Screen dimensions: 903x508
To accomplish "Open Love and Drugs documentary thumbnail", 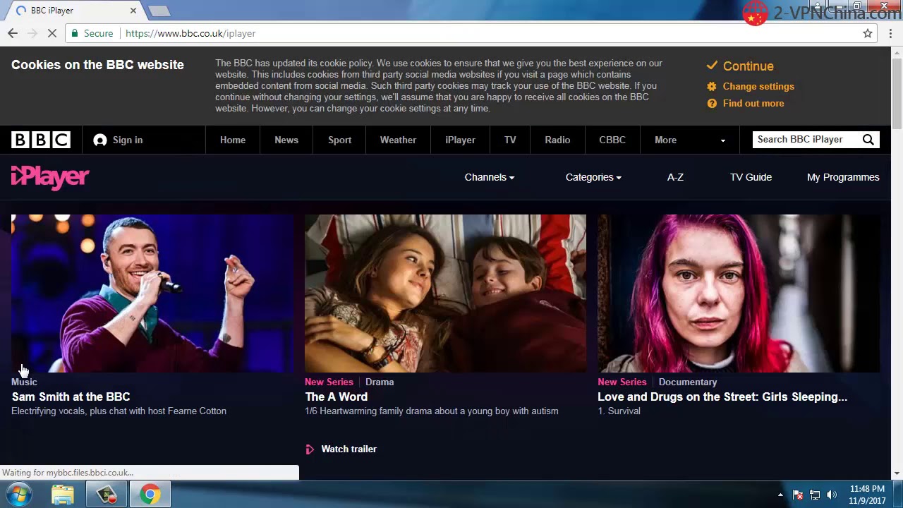I will pos(739,294).
